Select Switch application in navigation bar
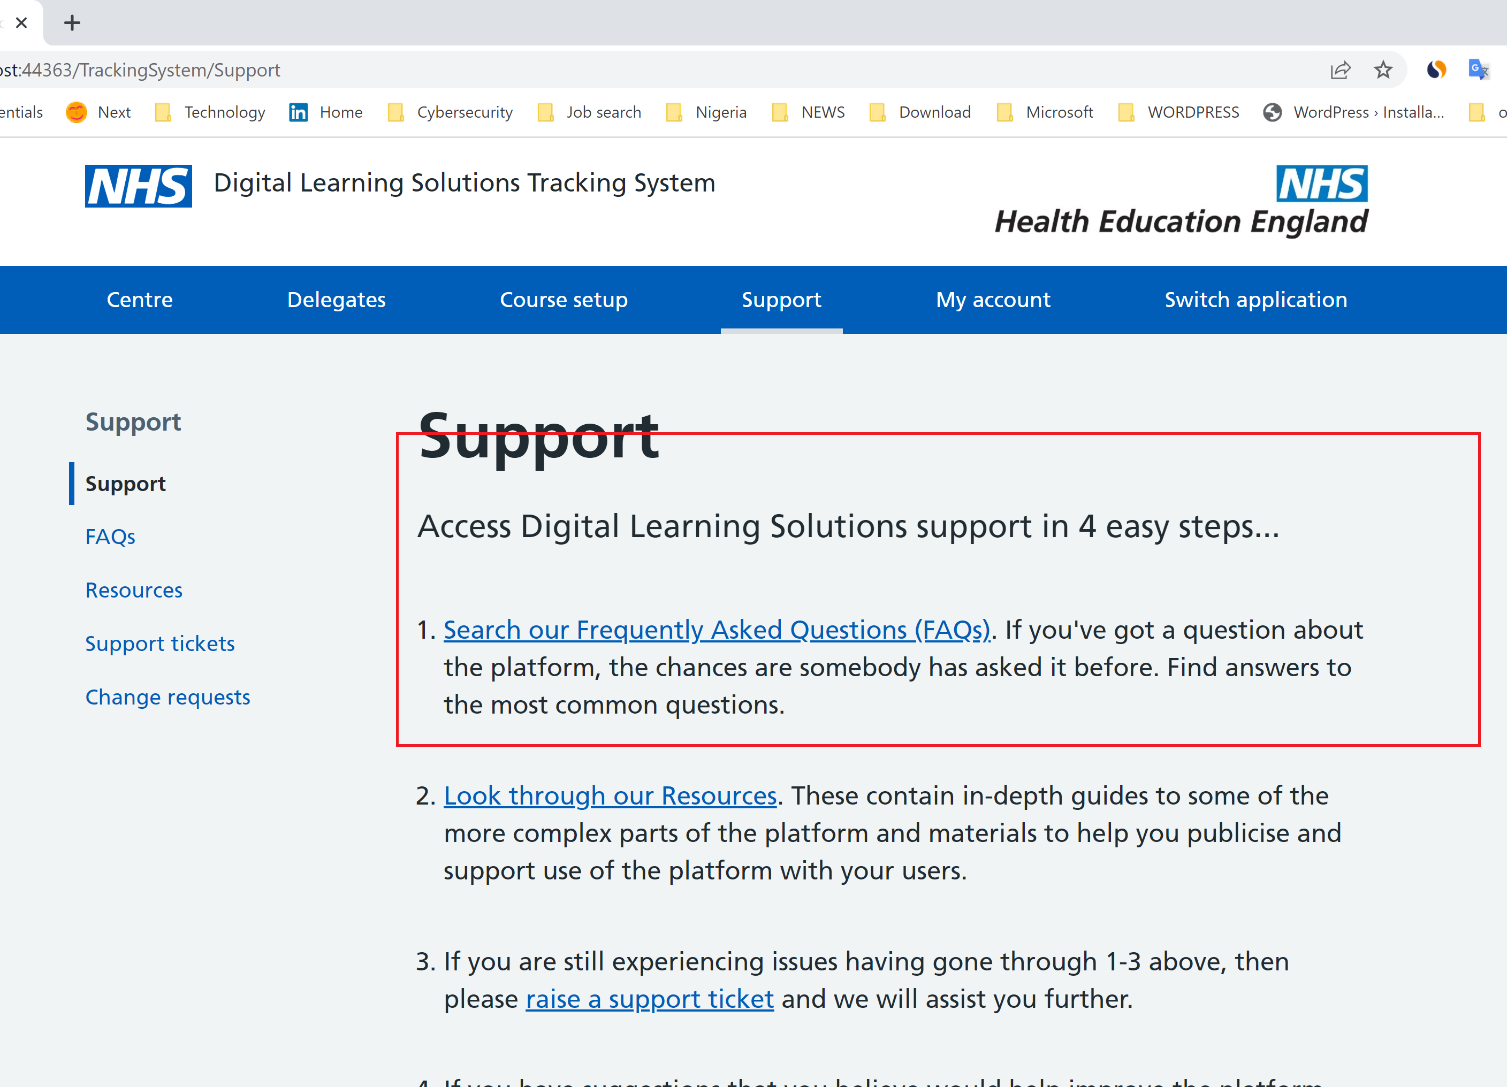1507x1087 pixels. [1255, 300]
